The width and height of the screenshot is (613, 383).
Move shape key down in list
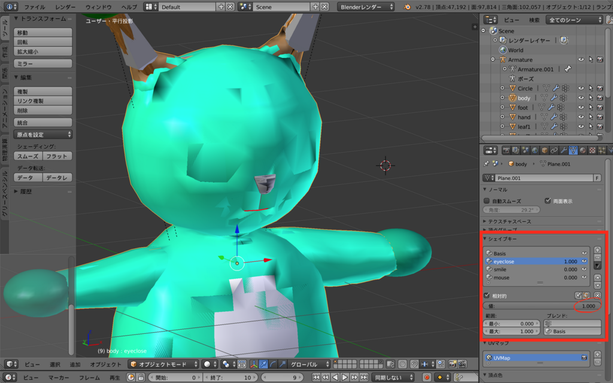tap(597, 285)
